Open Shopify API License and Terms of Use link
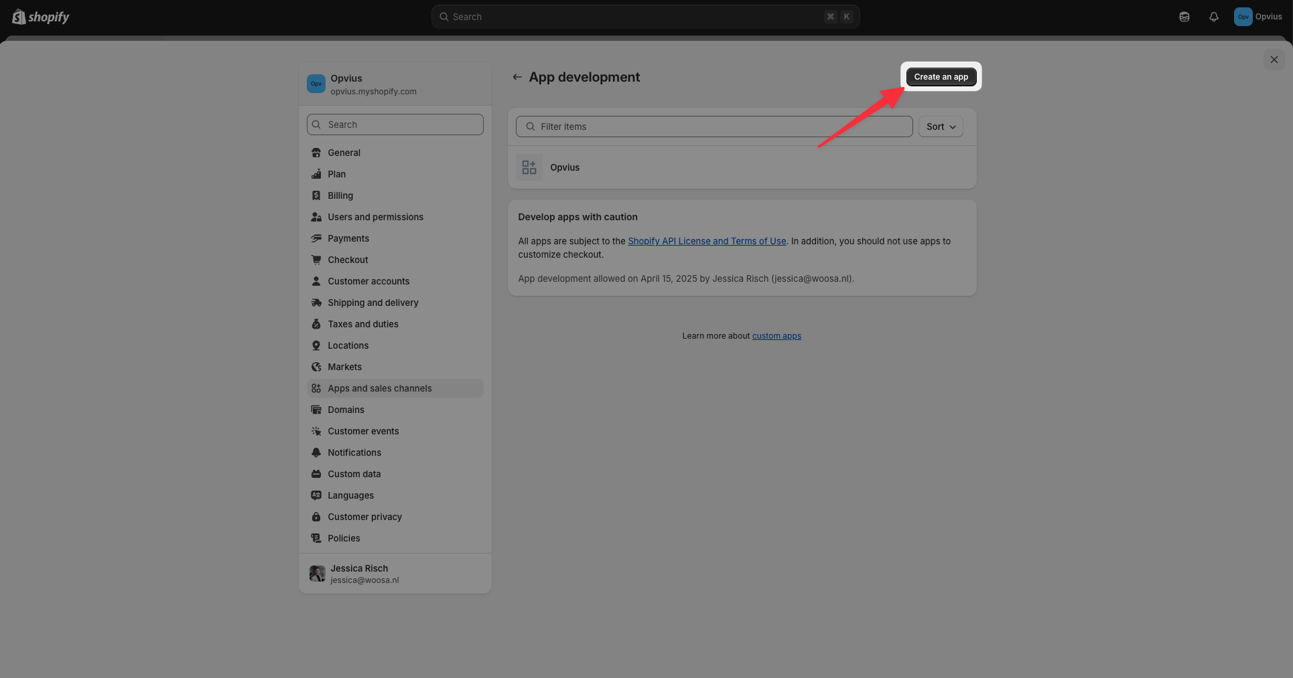 [x=707, y=241]
